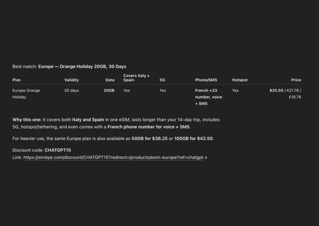Click the 'Phone/SMS' column header
This screenshot has width=319, height=226.
click(x=206, y=80)
